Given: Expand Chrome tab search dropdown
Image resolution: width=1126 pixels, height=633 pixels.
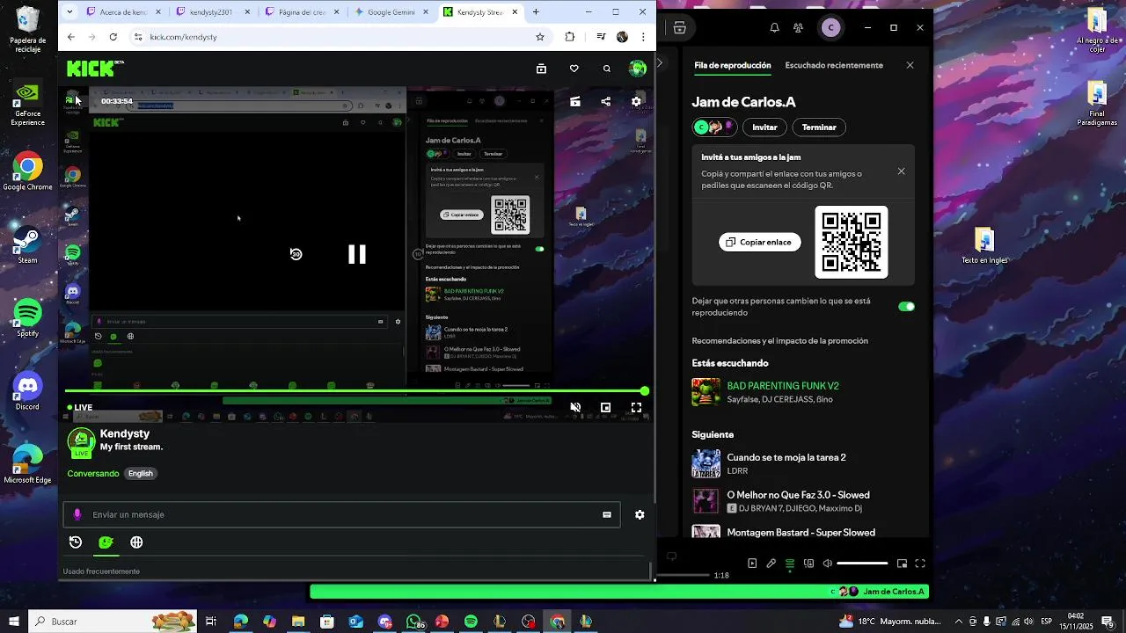Looking at the screenshot, I should [x=69, y=12].
